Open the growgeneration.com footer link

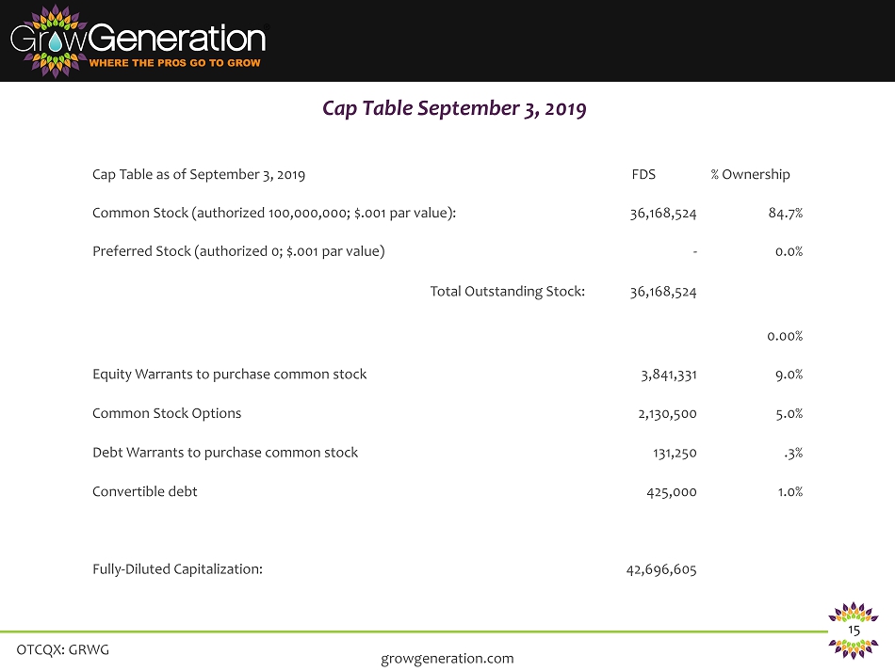(x=447, y=658)
